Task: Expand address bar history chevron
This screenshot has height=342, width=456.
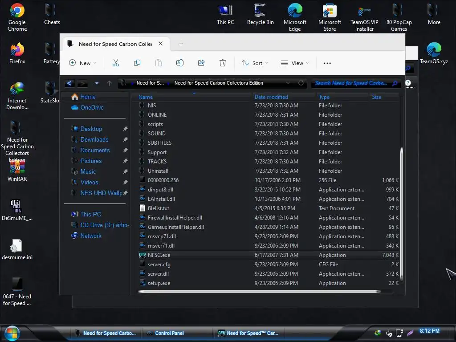Action: click(x=288, y=83)
